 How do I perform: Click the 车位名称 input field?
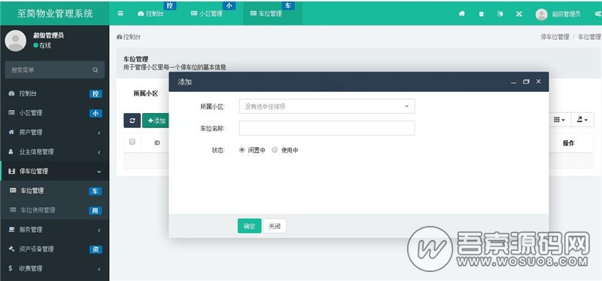(x=327, y=128)
